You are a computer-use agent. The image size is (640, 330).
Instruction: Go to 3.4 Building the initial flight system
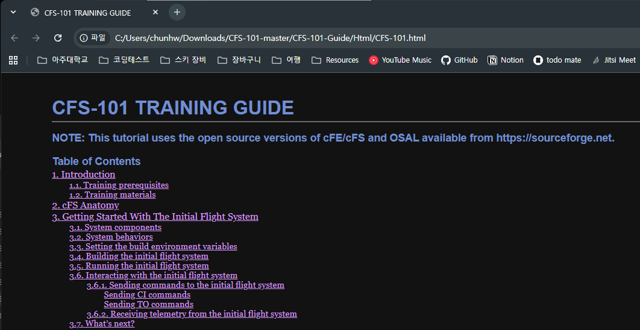139,257
